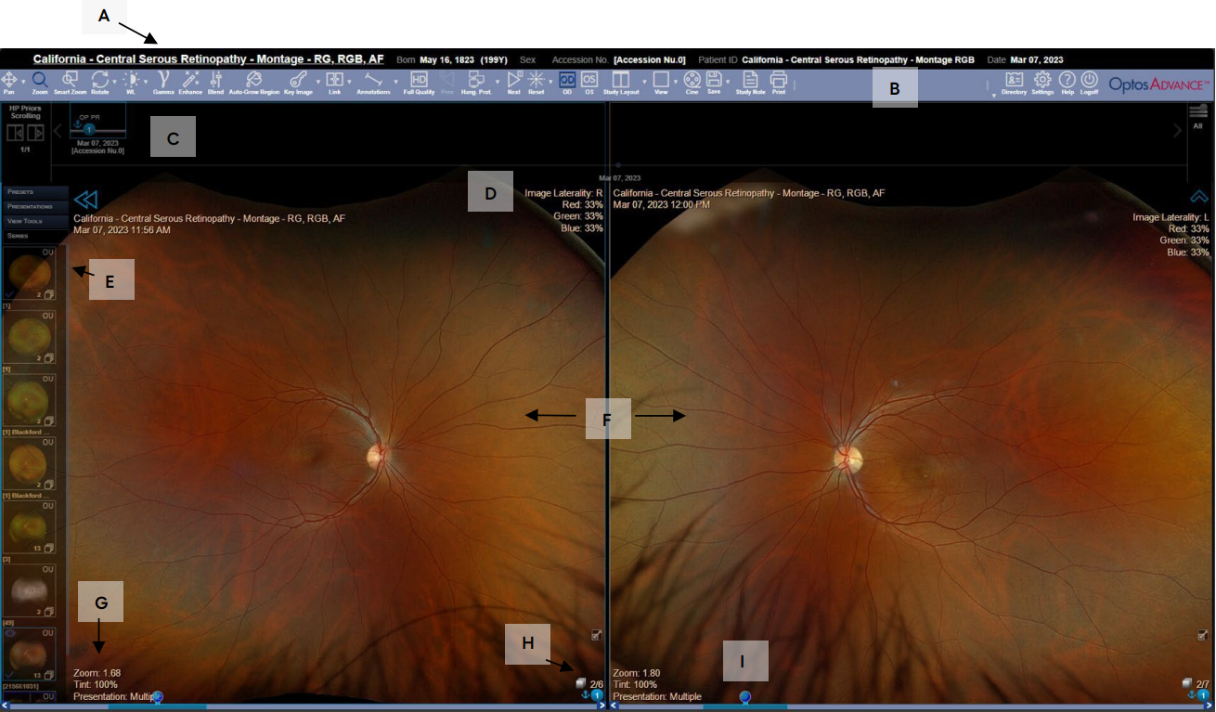Expand the Key Image dropdown arrow
Image resolution: width=1216 pixels, height=712 pixels.
point(317,82)
